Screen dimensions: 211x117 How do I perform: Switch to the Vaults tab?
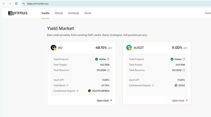tap(45, 13)
